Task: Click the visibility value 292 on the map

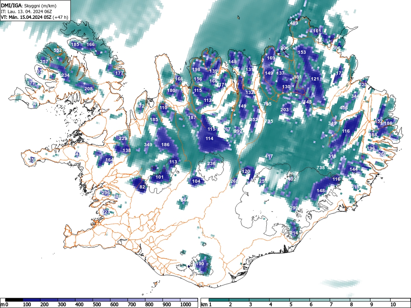Action: 238,131
